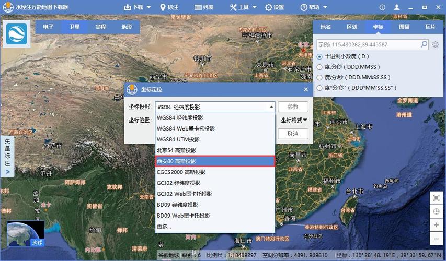
Task: Switch to 地形 terrain map type
Action: click(127, 27)
